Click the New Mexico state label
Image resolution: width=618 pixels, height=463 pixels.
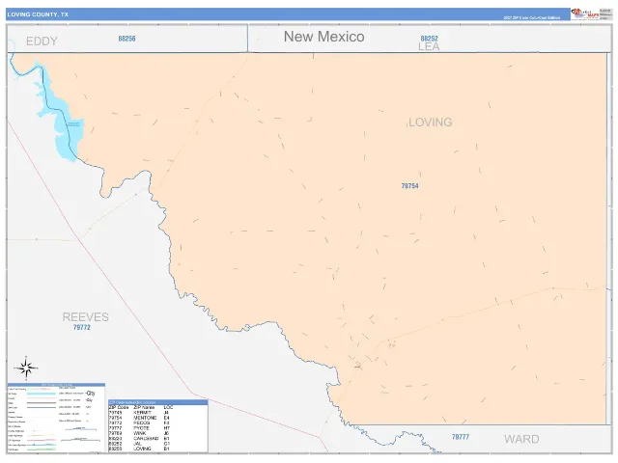(x=324, y=37)
